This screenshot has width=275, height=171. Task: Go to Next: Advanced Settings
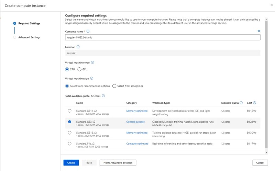click(x=118, y=163)
